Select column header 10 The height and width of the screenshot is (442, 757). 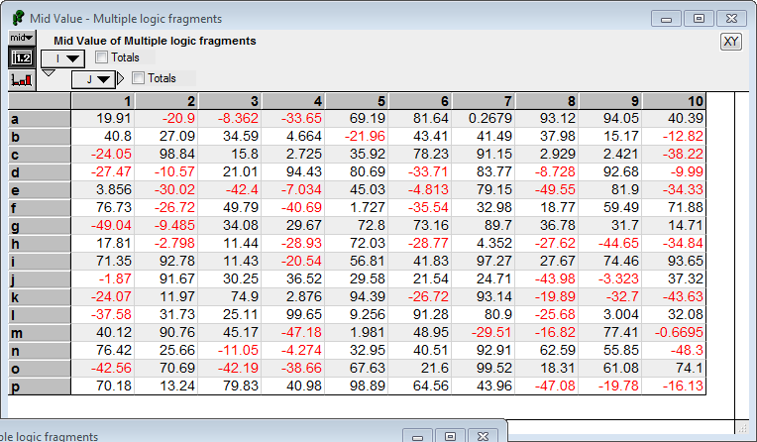tap(675, 101)
